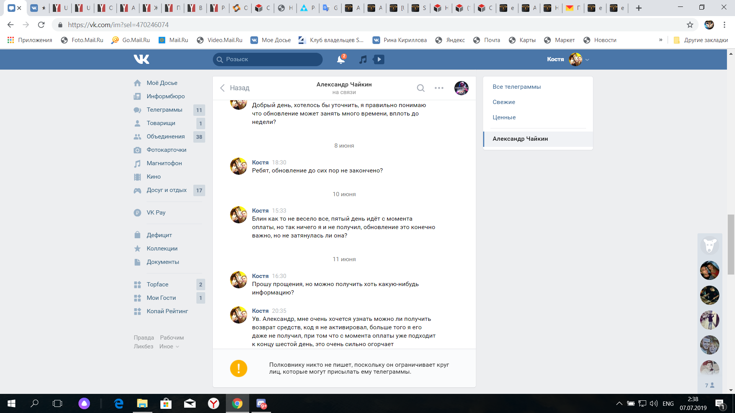This screenshot has width=735, height=413.
Task: Click the Все телеграммы link
Action: tap(516, 87)
